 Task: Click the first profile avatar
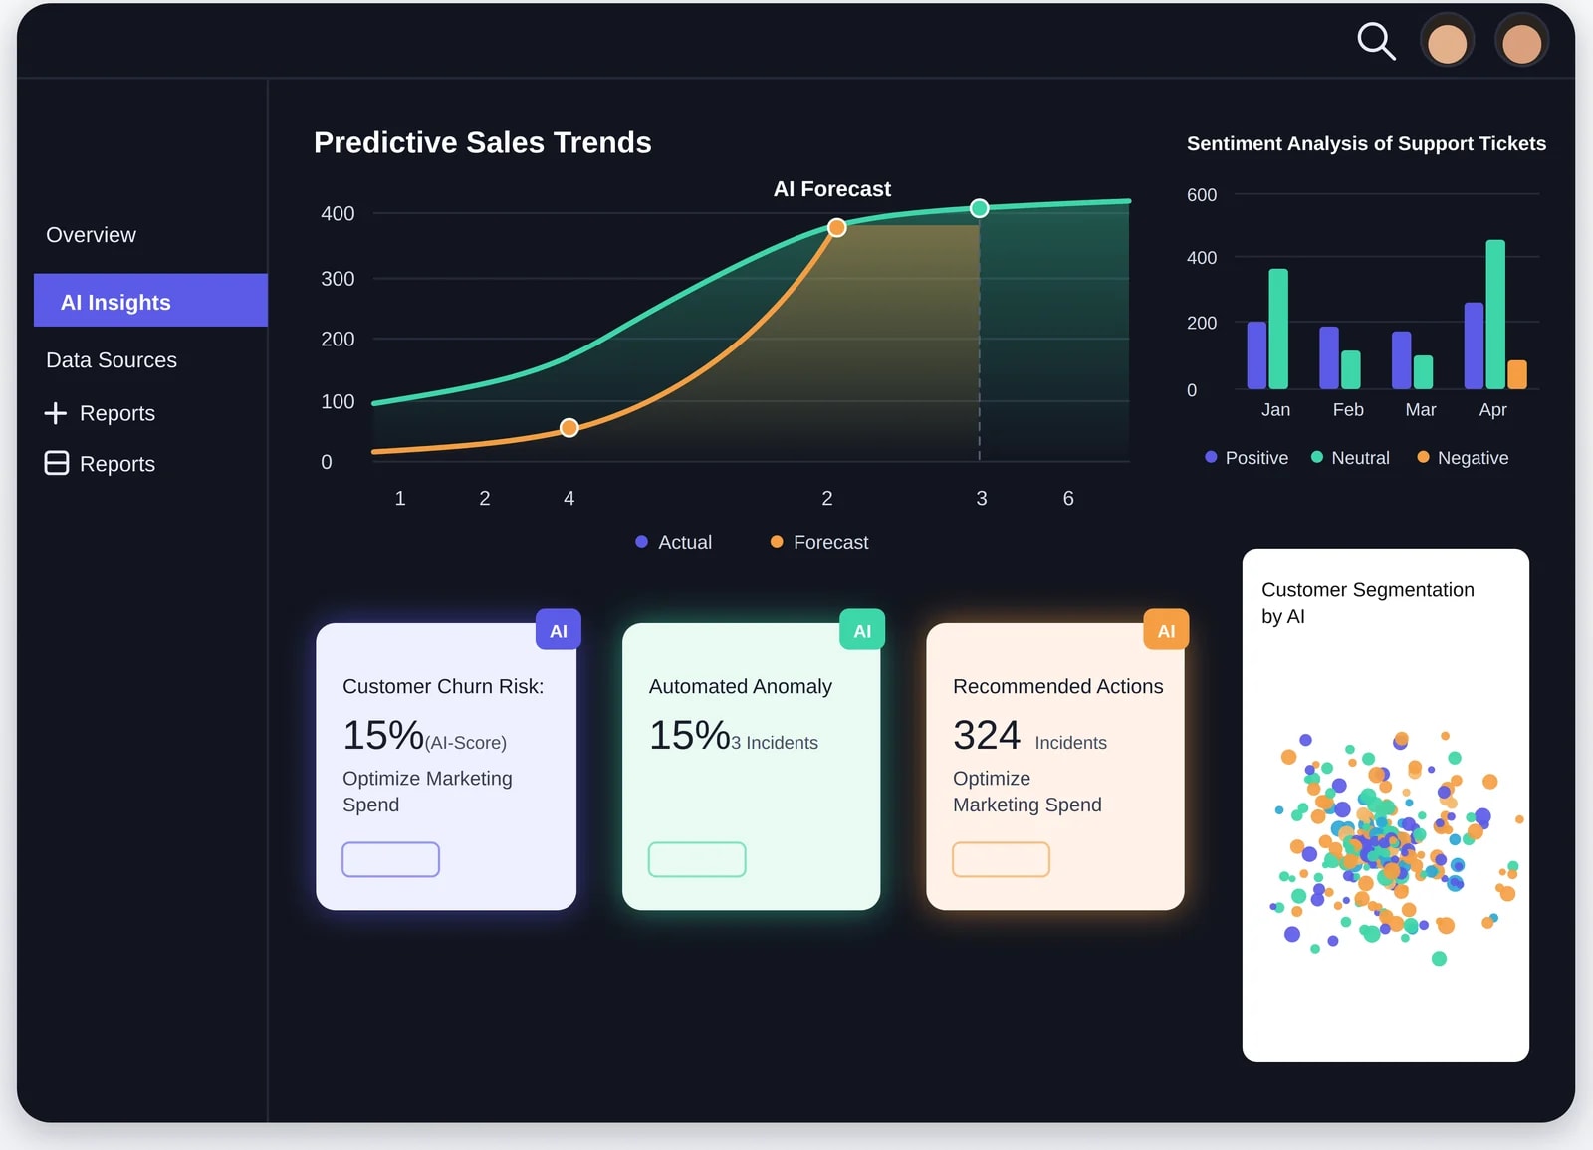pos(1447,42)
